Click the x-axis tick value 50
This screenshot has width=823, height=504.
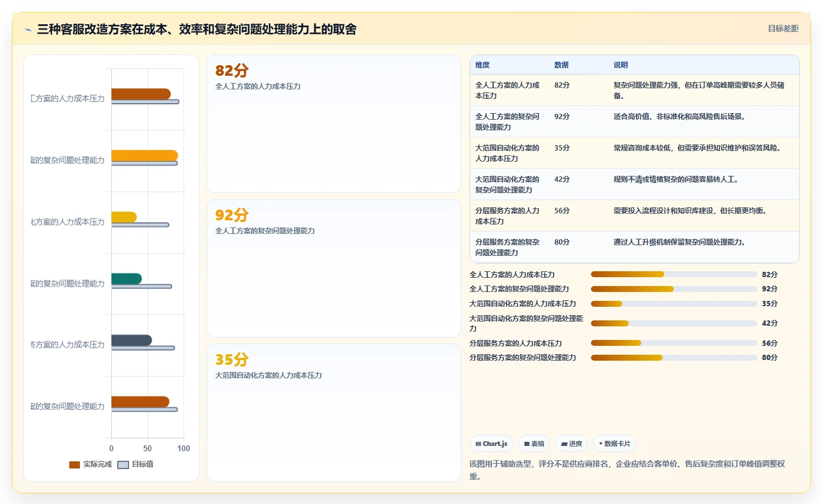(147, 448)
